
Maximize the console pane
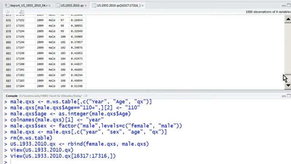[289, 96]
